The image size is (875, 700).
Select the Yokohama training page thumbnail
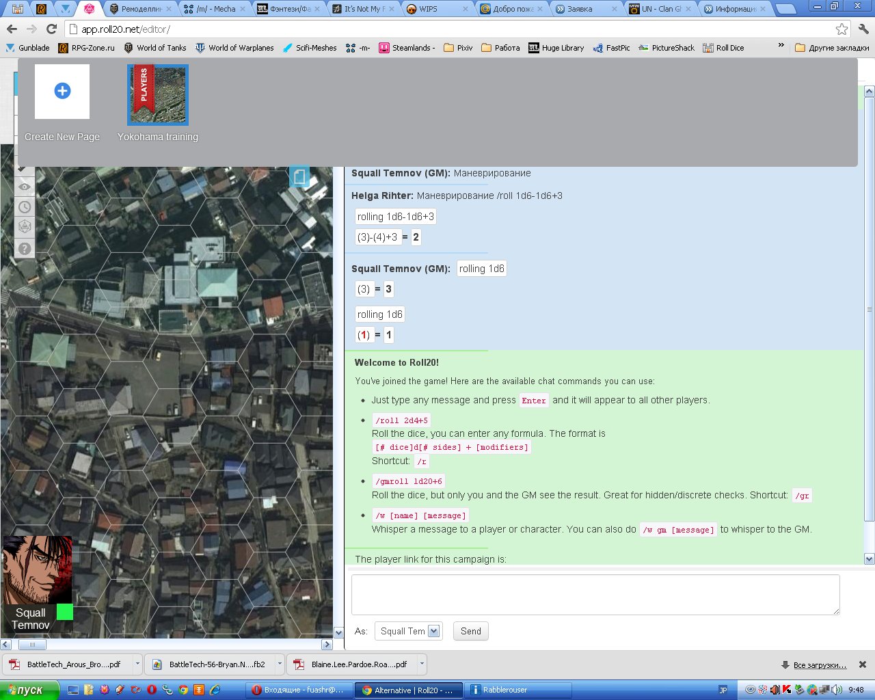158,94
